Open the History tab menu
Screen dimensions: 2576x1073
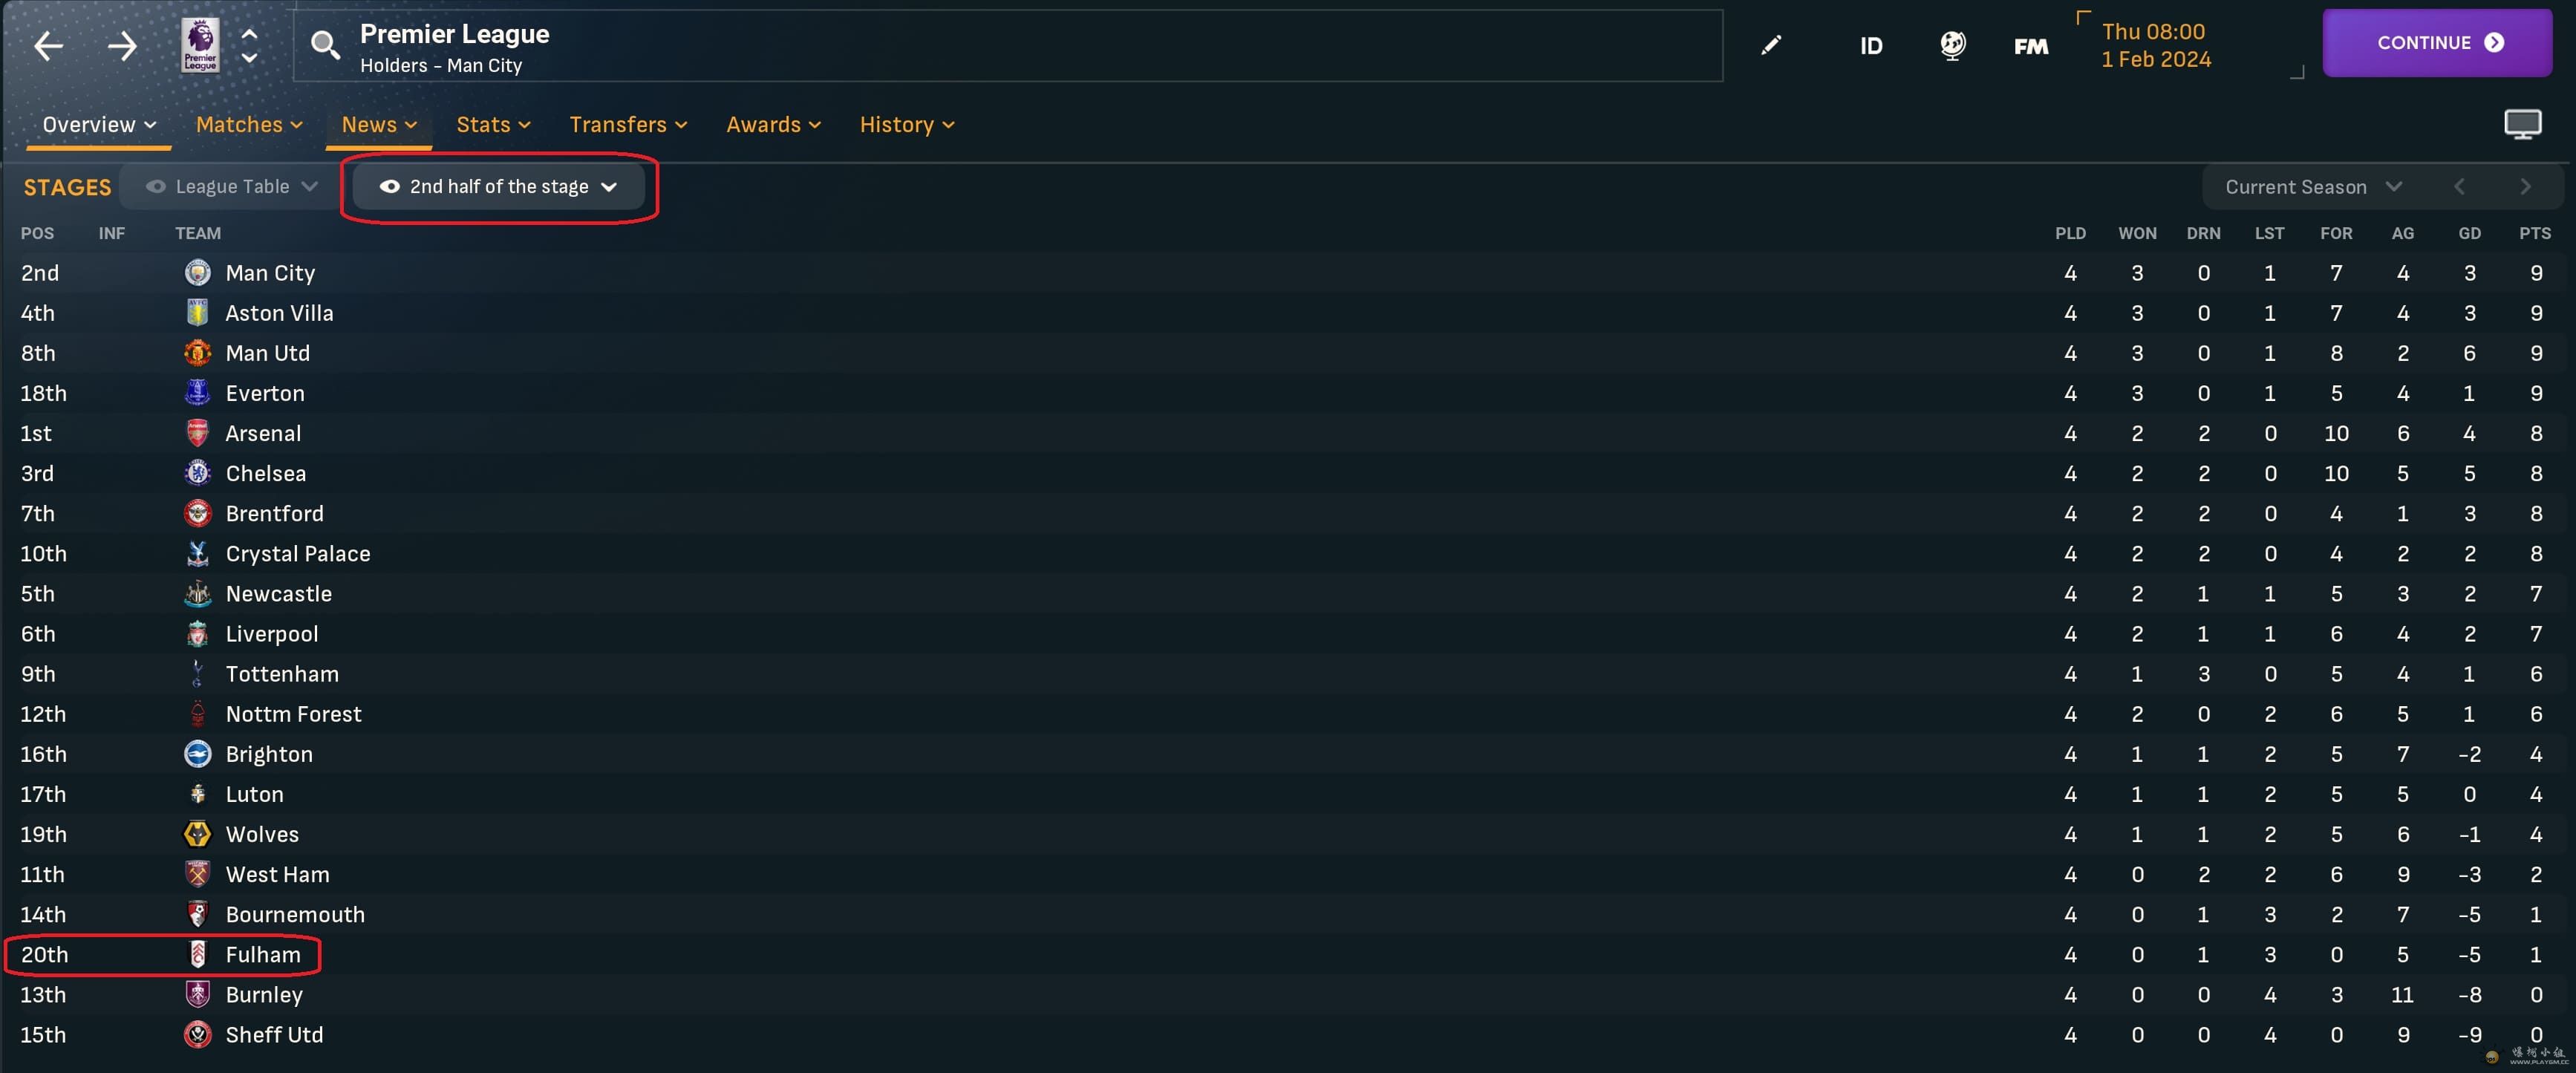pos(907,125)
